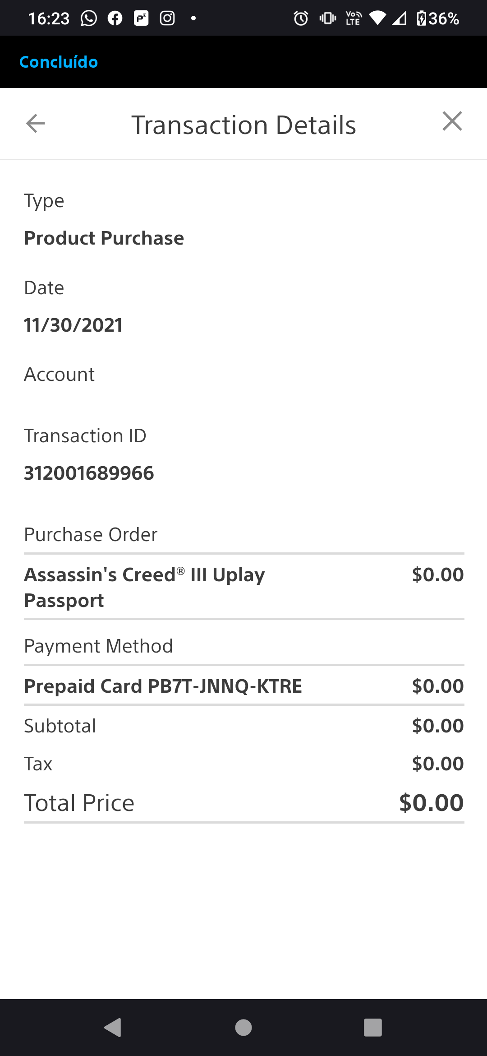Tap the Assassin's Creed III Uplay Passport item
This screenshot has width=487, height=1056.
coord(244,587)
